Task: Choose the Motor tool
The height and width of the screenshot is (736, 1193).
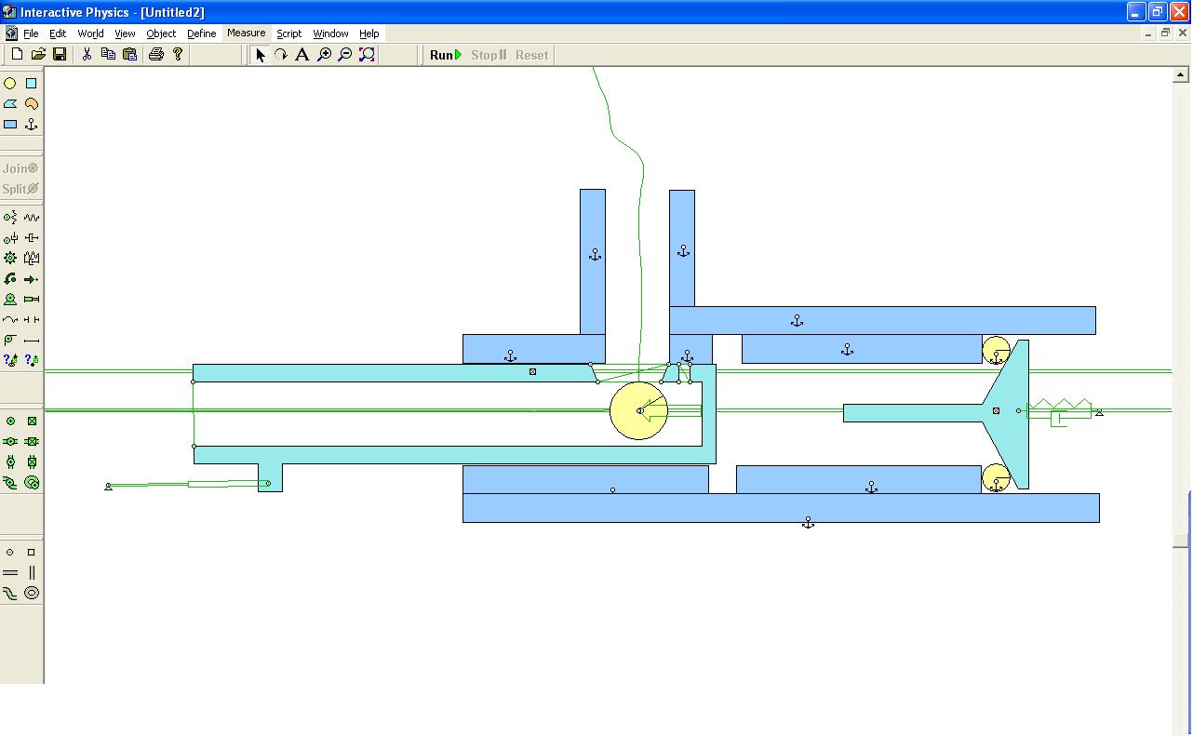Action: (x=10, y=299)
